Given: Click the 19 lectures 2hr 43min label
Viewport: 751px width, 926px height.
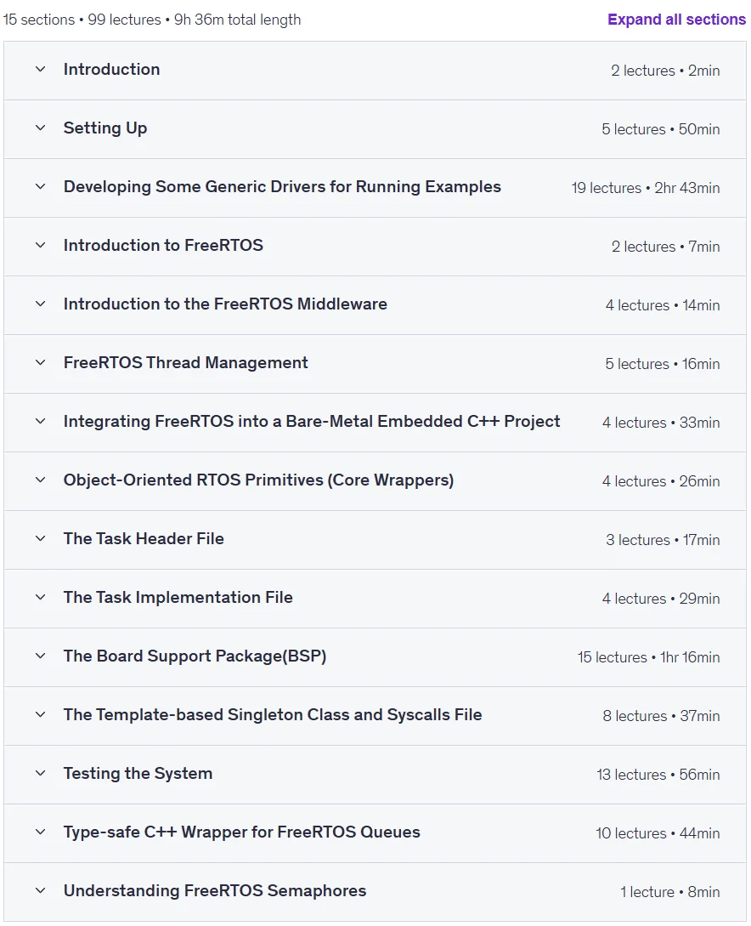Looking at the screenshot, I should point(646,188).
